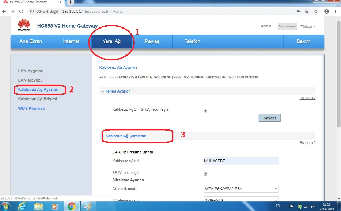Click the not-secure info icon in address bar
341x211 pixels.
click(32, 11)
